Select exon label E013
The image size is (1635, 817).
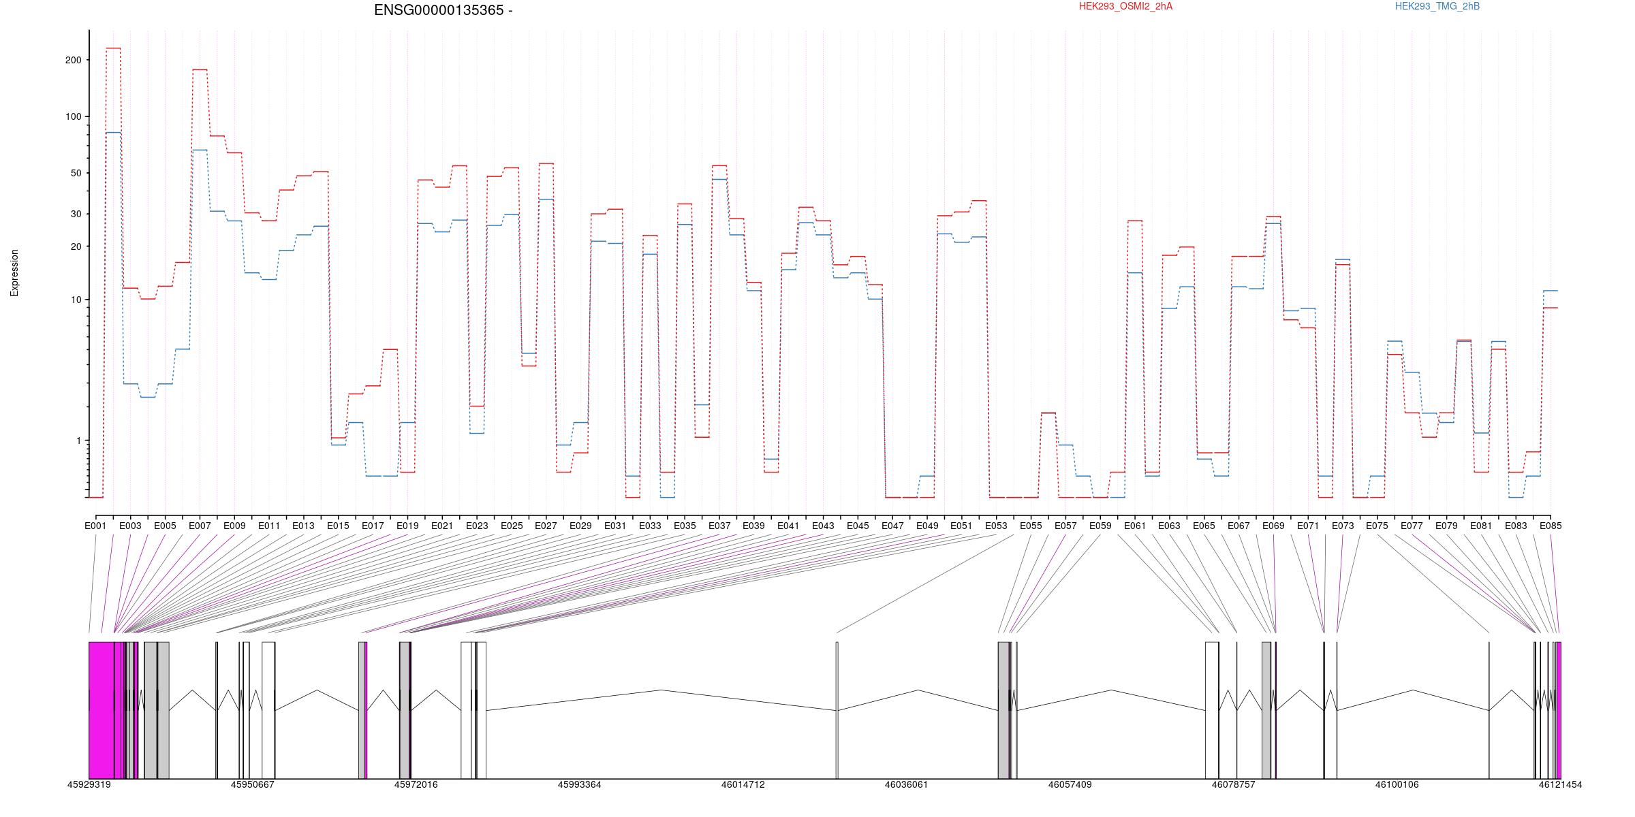pyautogui.click(x=303, y=526)
